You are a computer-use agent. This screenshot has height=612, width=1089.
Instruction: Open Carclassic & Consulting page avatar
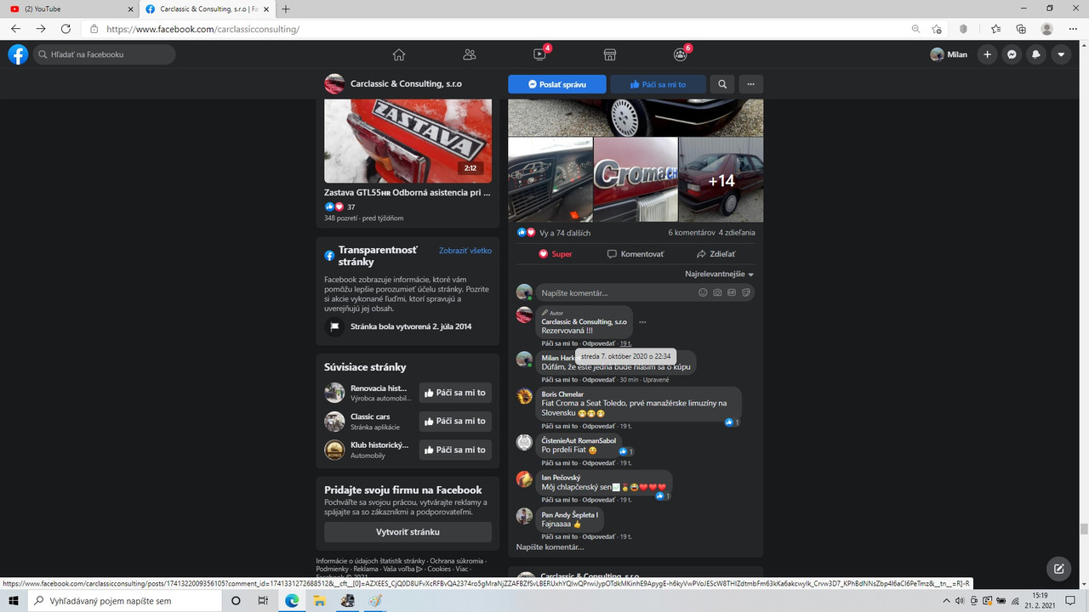point(334,84)
